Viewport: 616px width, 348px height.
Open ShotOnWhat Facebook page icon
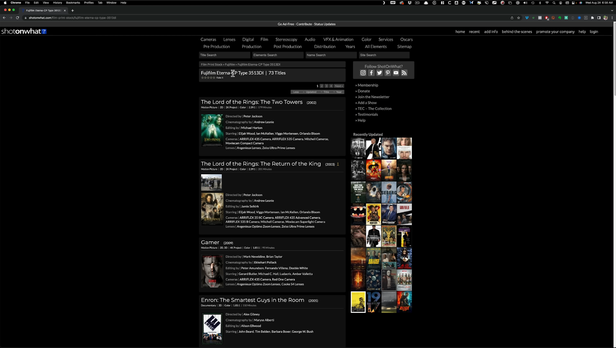pyautogui.click(x=372, y=72)
